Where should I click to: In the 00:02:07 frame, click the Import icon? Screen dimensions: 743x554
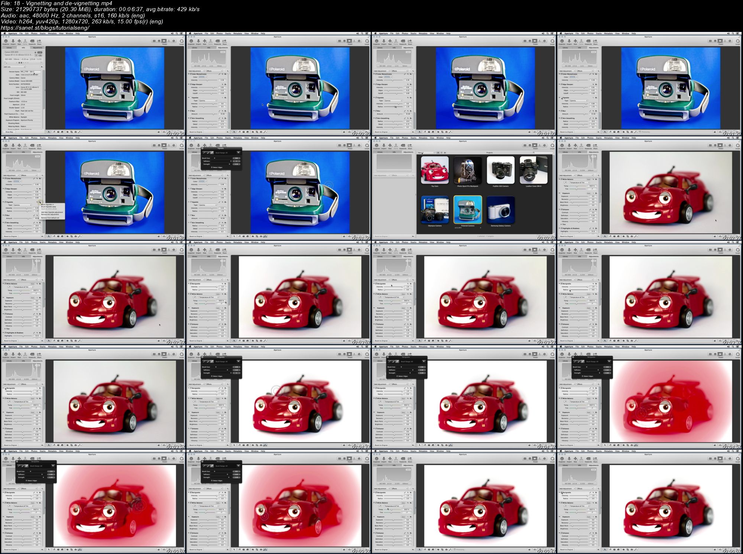tap(384, 145)
